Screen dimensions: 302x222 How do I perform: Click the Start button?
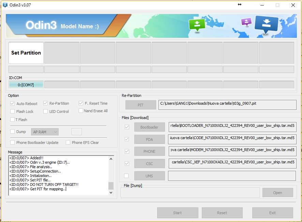[178, 213]
